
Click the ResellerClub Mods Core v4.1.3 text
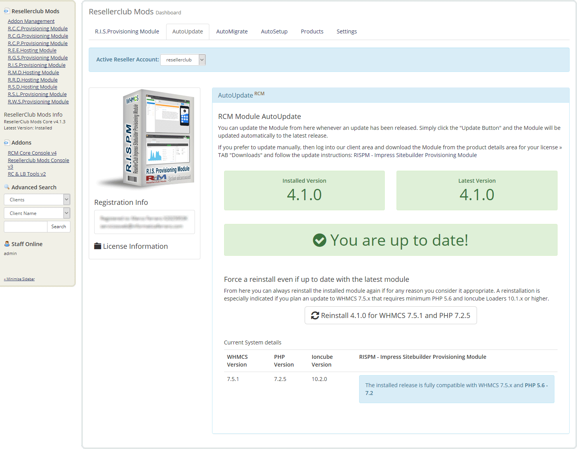[35, 122]
